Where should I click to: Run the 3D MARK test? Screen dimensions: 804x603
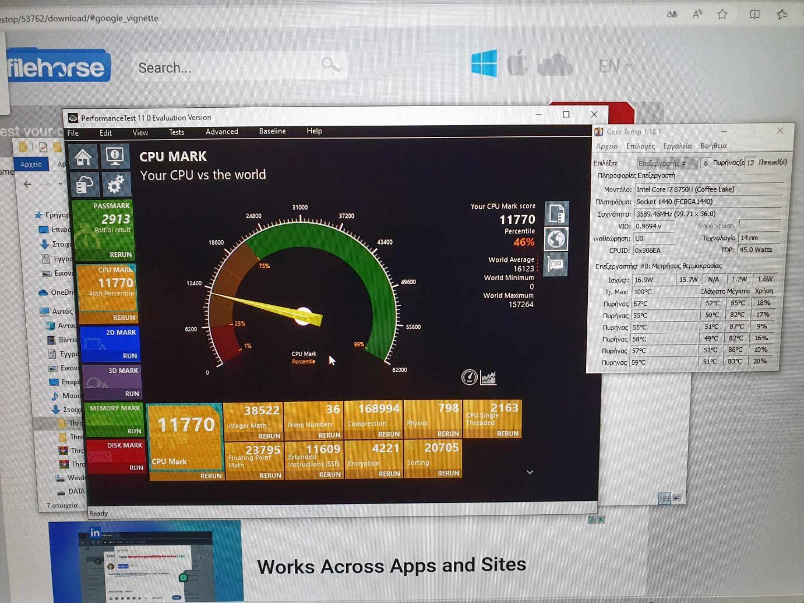(132, 394)
